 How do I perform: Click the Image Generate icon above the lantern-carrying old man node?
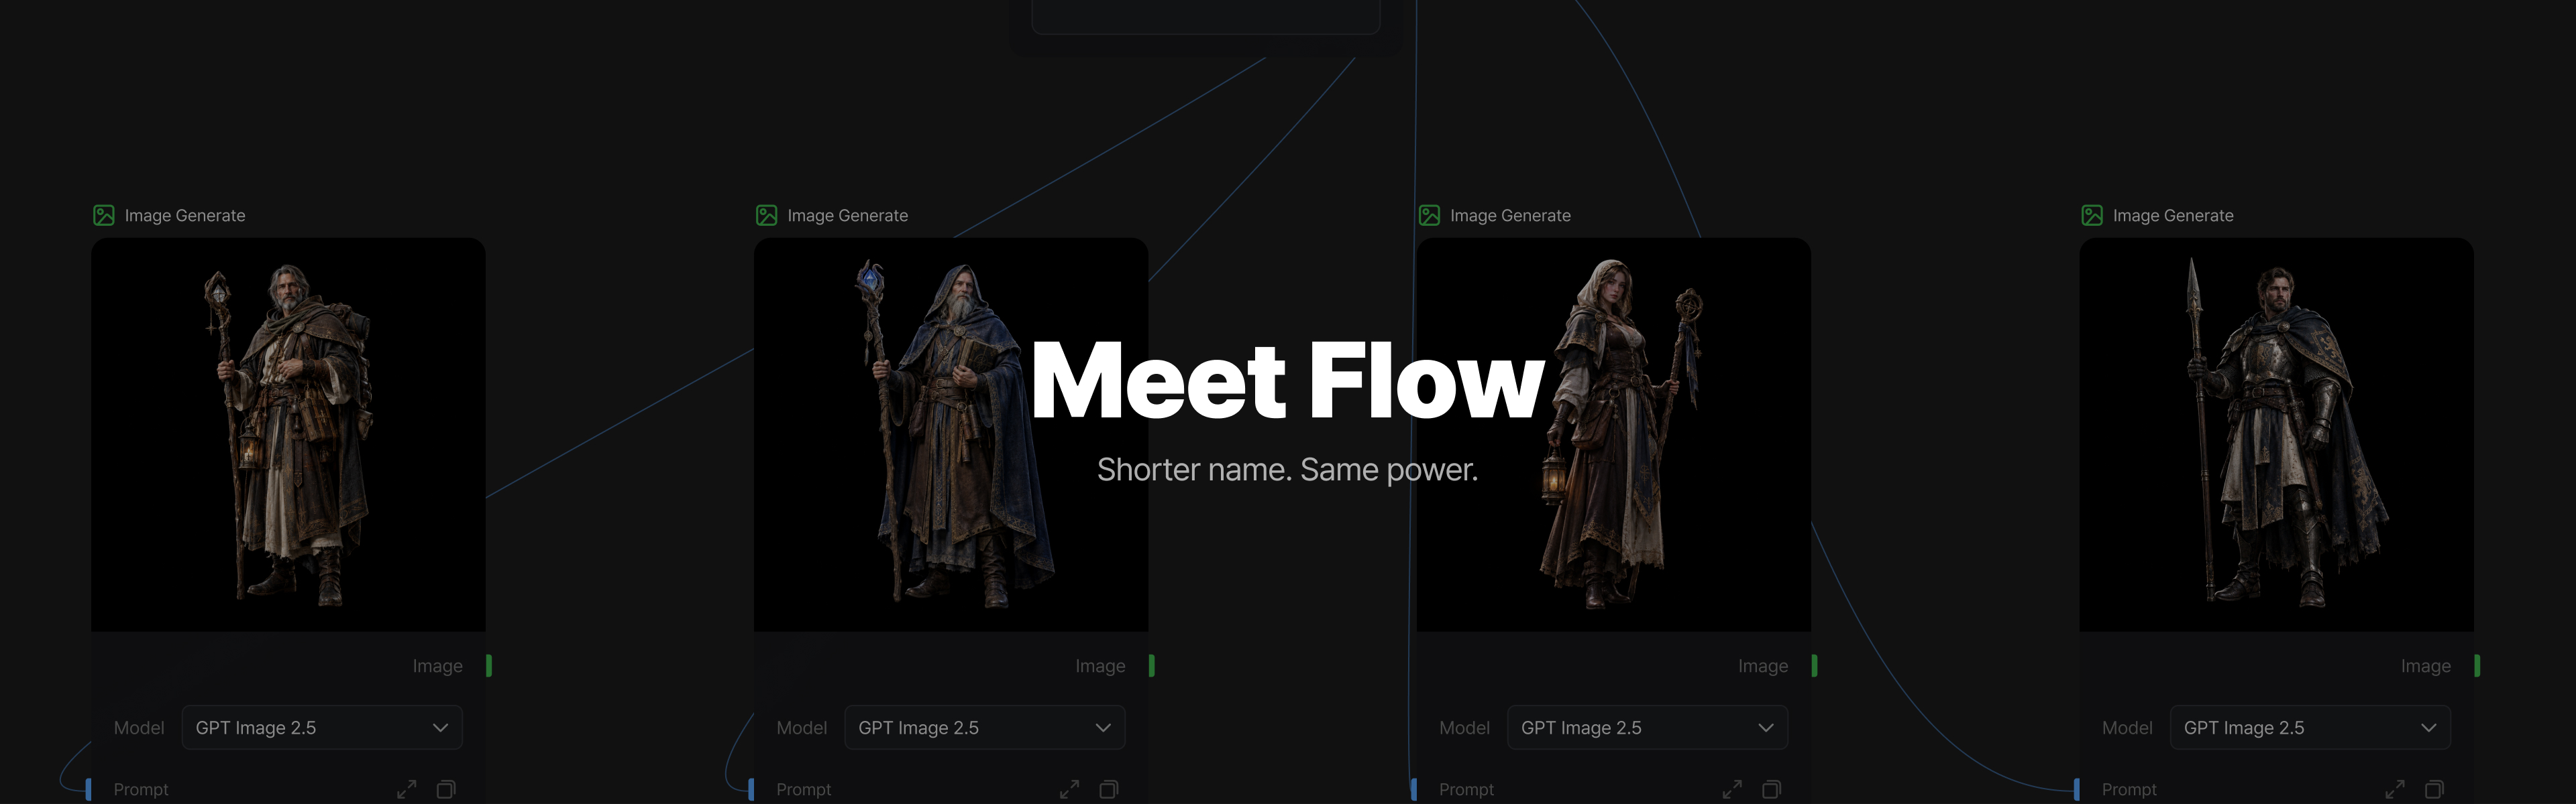click(x=104, y=216)
